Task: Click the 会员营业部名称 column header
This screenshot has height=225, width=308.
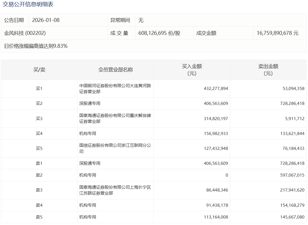Action: click(115, 70)
